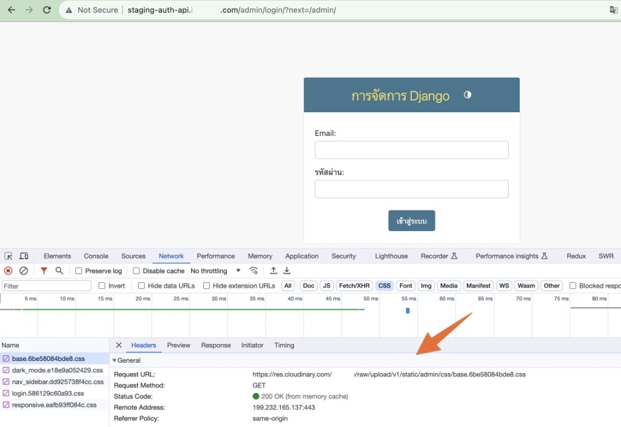Open the Performance tab
621x427 pixels.
(x=216, y=257)
